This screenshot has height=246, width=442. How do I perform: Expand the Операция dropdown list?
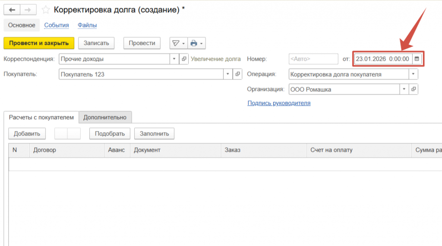click(x=414, y=74)
